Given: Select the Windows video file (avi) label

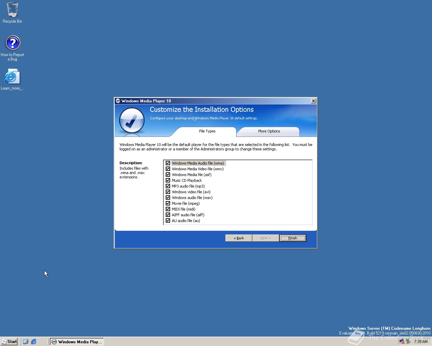Looking at the screenshot, I should (191, 192).
